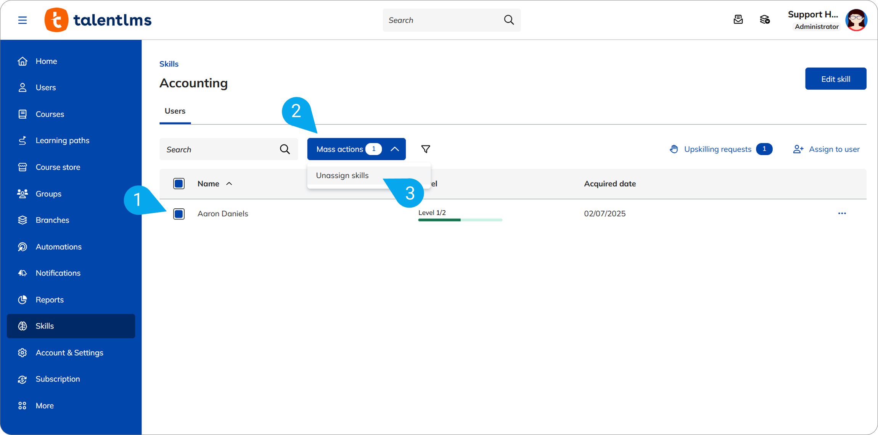Open the hamburger menu icon
Screen dimensions: 878x435
(x=23, y=20)
